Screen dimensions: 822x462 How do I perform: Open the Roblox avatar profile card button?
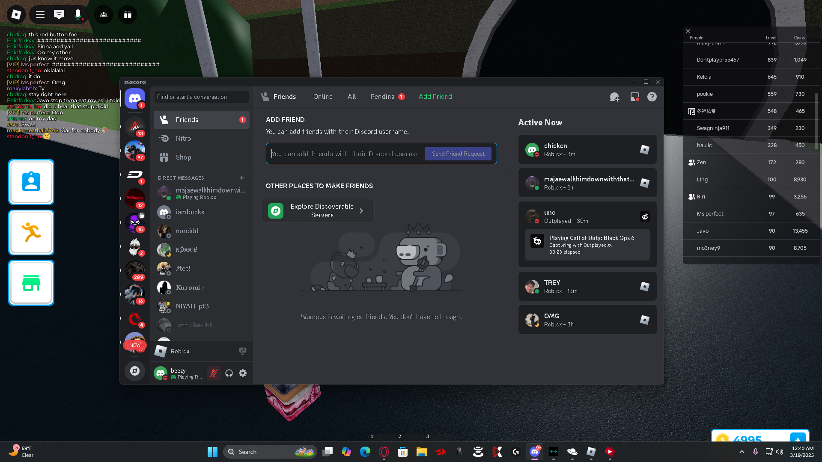31,182
